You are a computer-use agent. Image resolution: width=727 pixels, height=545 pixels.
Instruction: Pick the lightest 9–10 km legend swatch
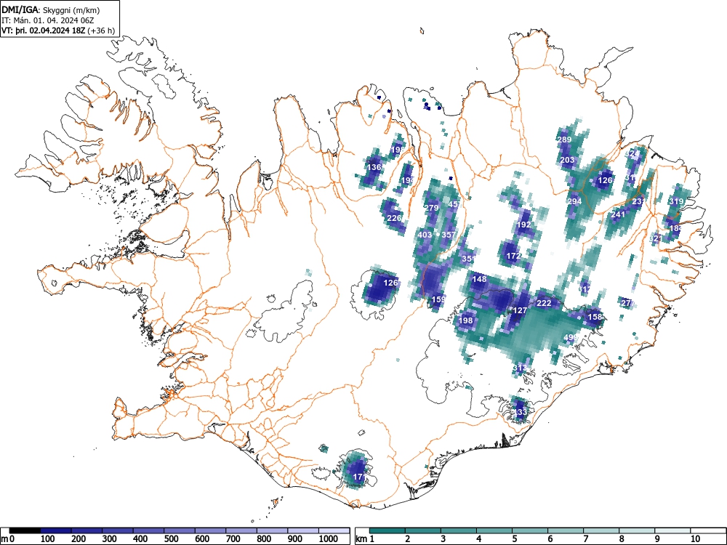[672, 530]
